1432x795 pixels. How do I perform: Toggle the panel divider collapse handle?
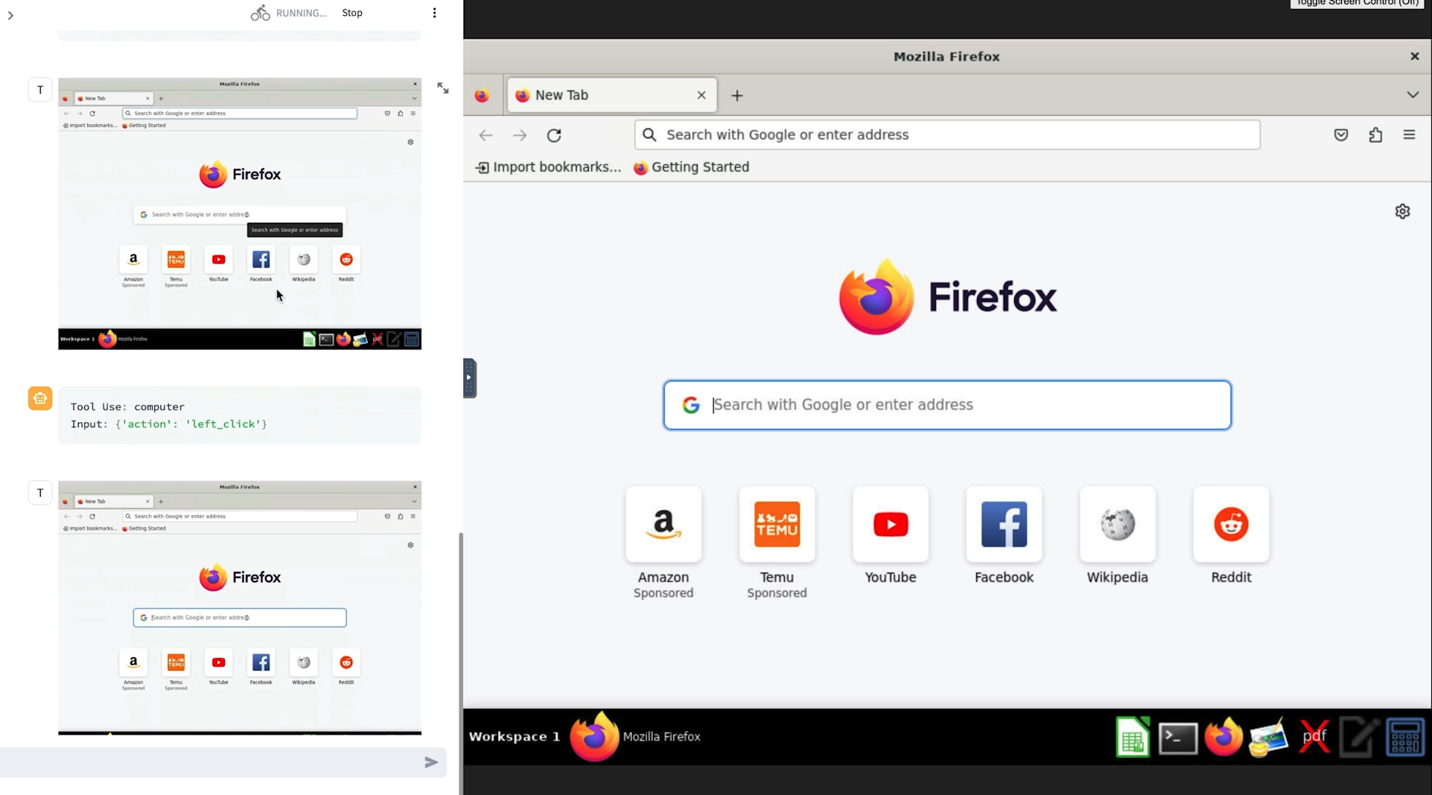[470, 378]
